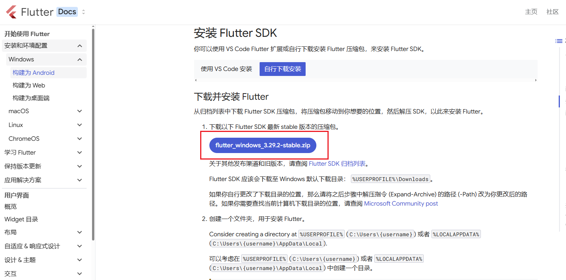Switch to the 自行下载安装 tab
The width and height of the screenshot is (566, 280).
pyautogui.click(x=283, y=69)
